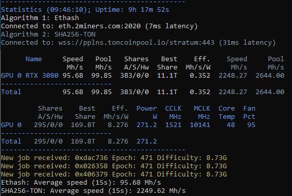Click the 2644.00 TON pool speed value
Screen dimensions: 292x196
[x=270, y=75]
